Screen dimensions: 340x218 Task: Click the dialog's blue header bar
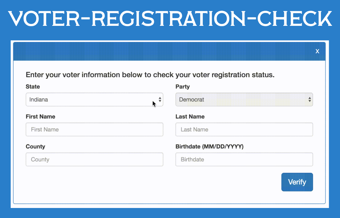point(162,51)
